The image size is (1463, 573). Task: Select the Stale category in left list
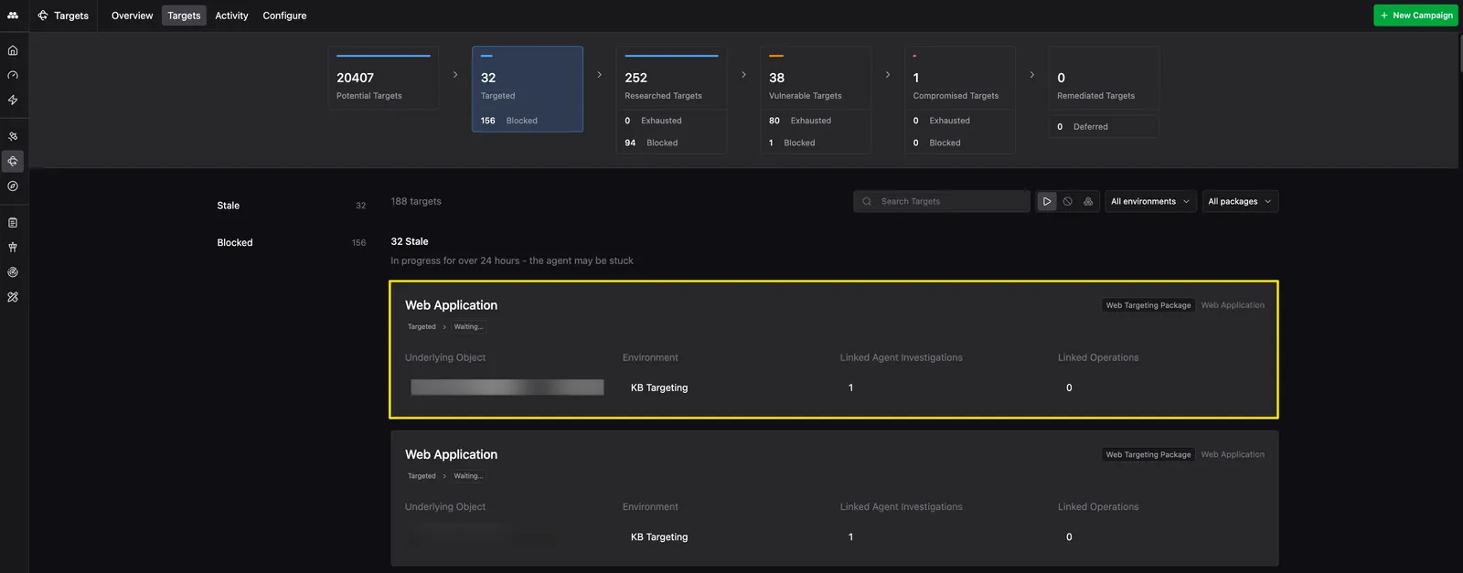point(291,206)
